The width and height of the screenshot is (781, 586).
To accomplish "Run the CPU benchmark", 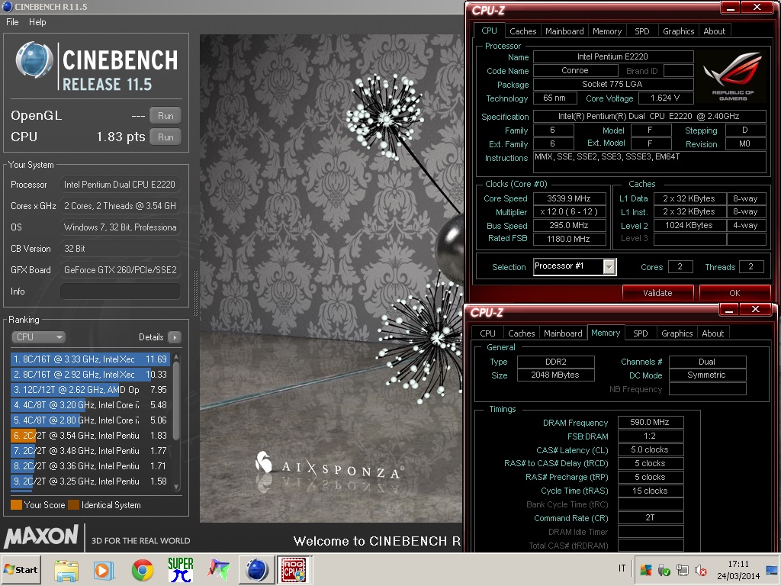I will pyautogui.click(x=166, y=137).
